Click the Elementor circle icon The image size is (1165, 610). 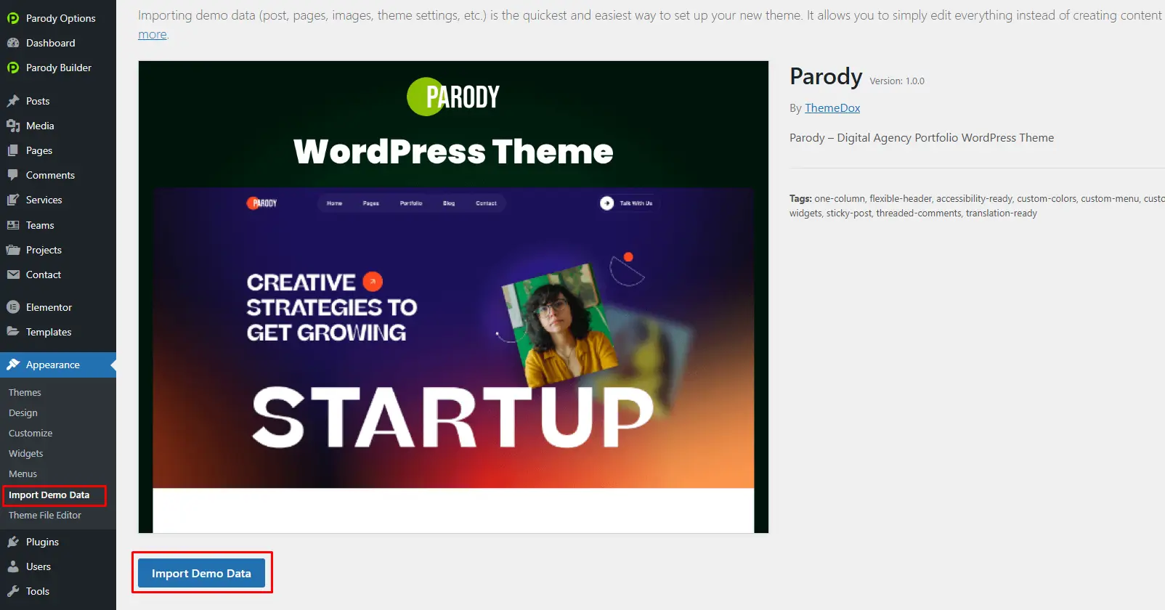(13, 307)
